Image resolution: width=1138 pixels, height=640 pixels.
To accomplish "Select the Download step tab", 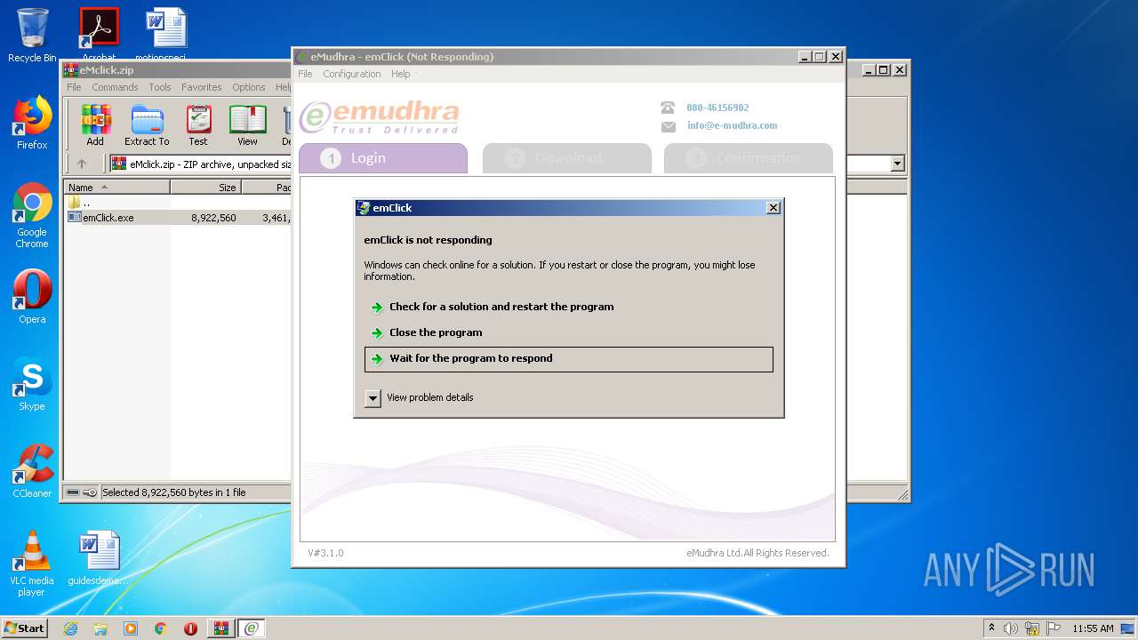I will click(x=567, y=158).
